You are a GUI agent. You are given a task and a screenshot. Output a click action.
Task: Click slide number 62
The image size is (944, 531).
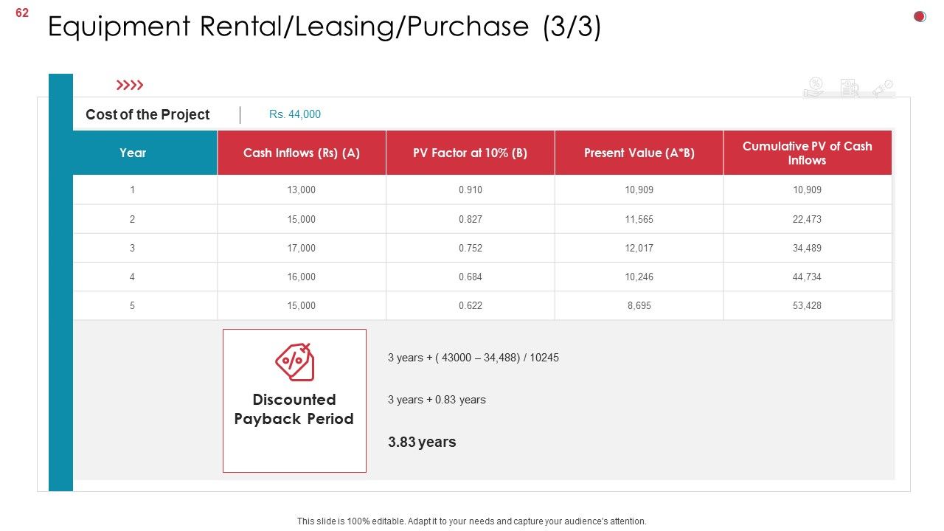[22, 13]
